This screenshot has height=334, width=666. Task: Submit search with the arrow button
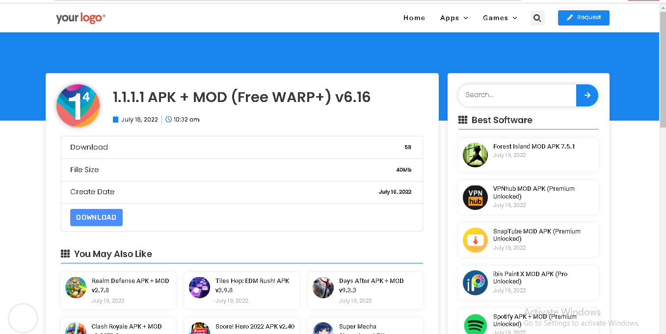click(x=587, y=95)
